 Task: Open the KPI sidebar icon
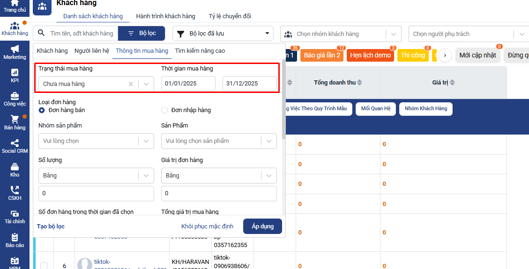(x=15, y=75)
